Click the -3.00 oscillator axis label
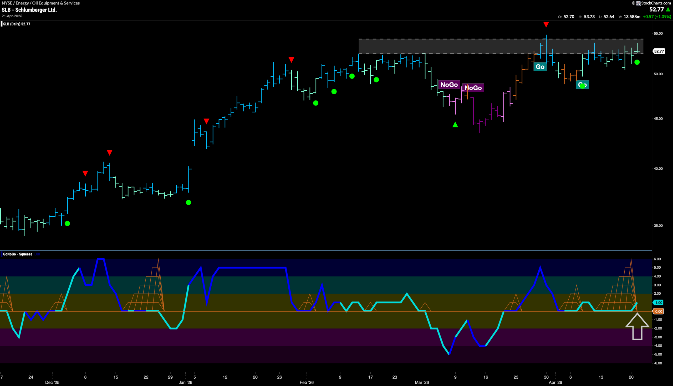673x386 pixels. coord(657,337)
